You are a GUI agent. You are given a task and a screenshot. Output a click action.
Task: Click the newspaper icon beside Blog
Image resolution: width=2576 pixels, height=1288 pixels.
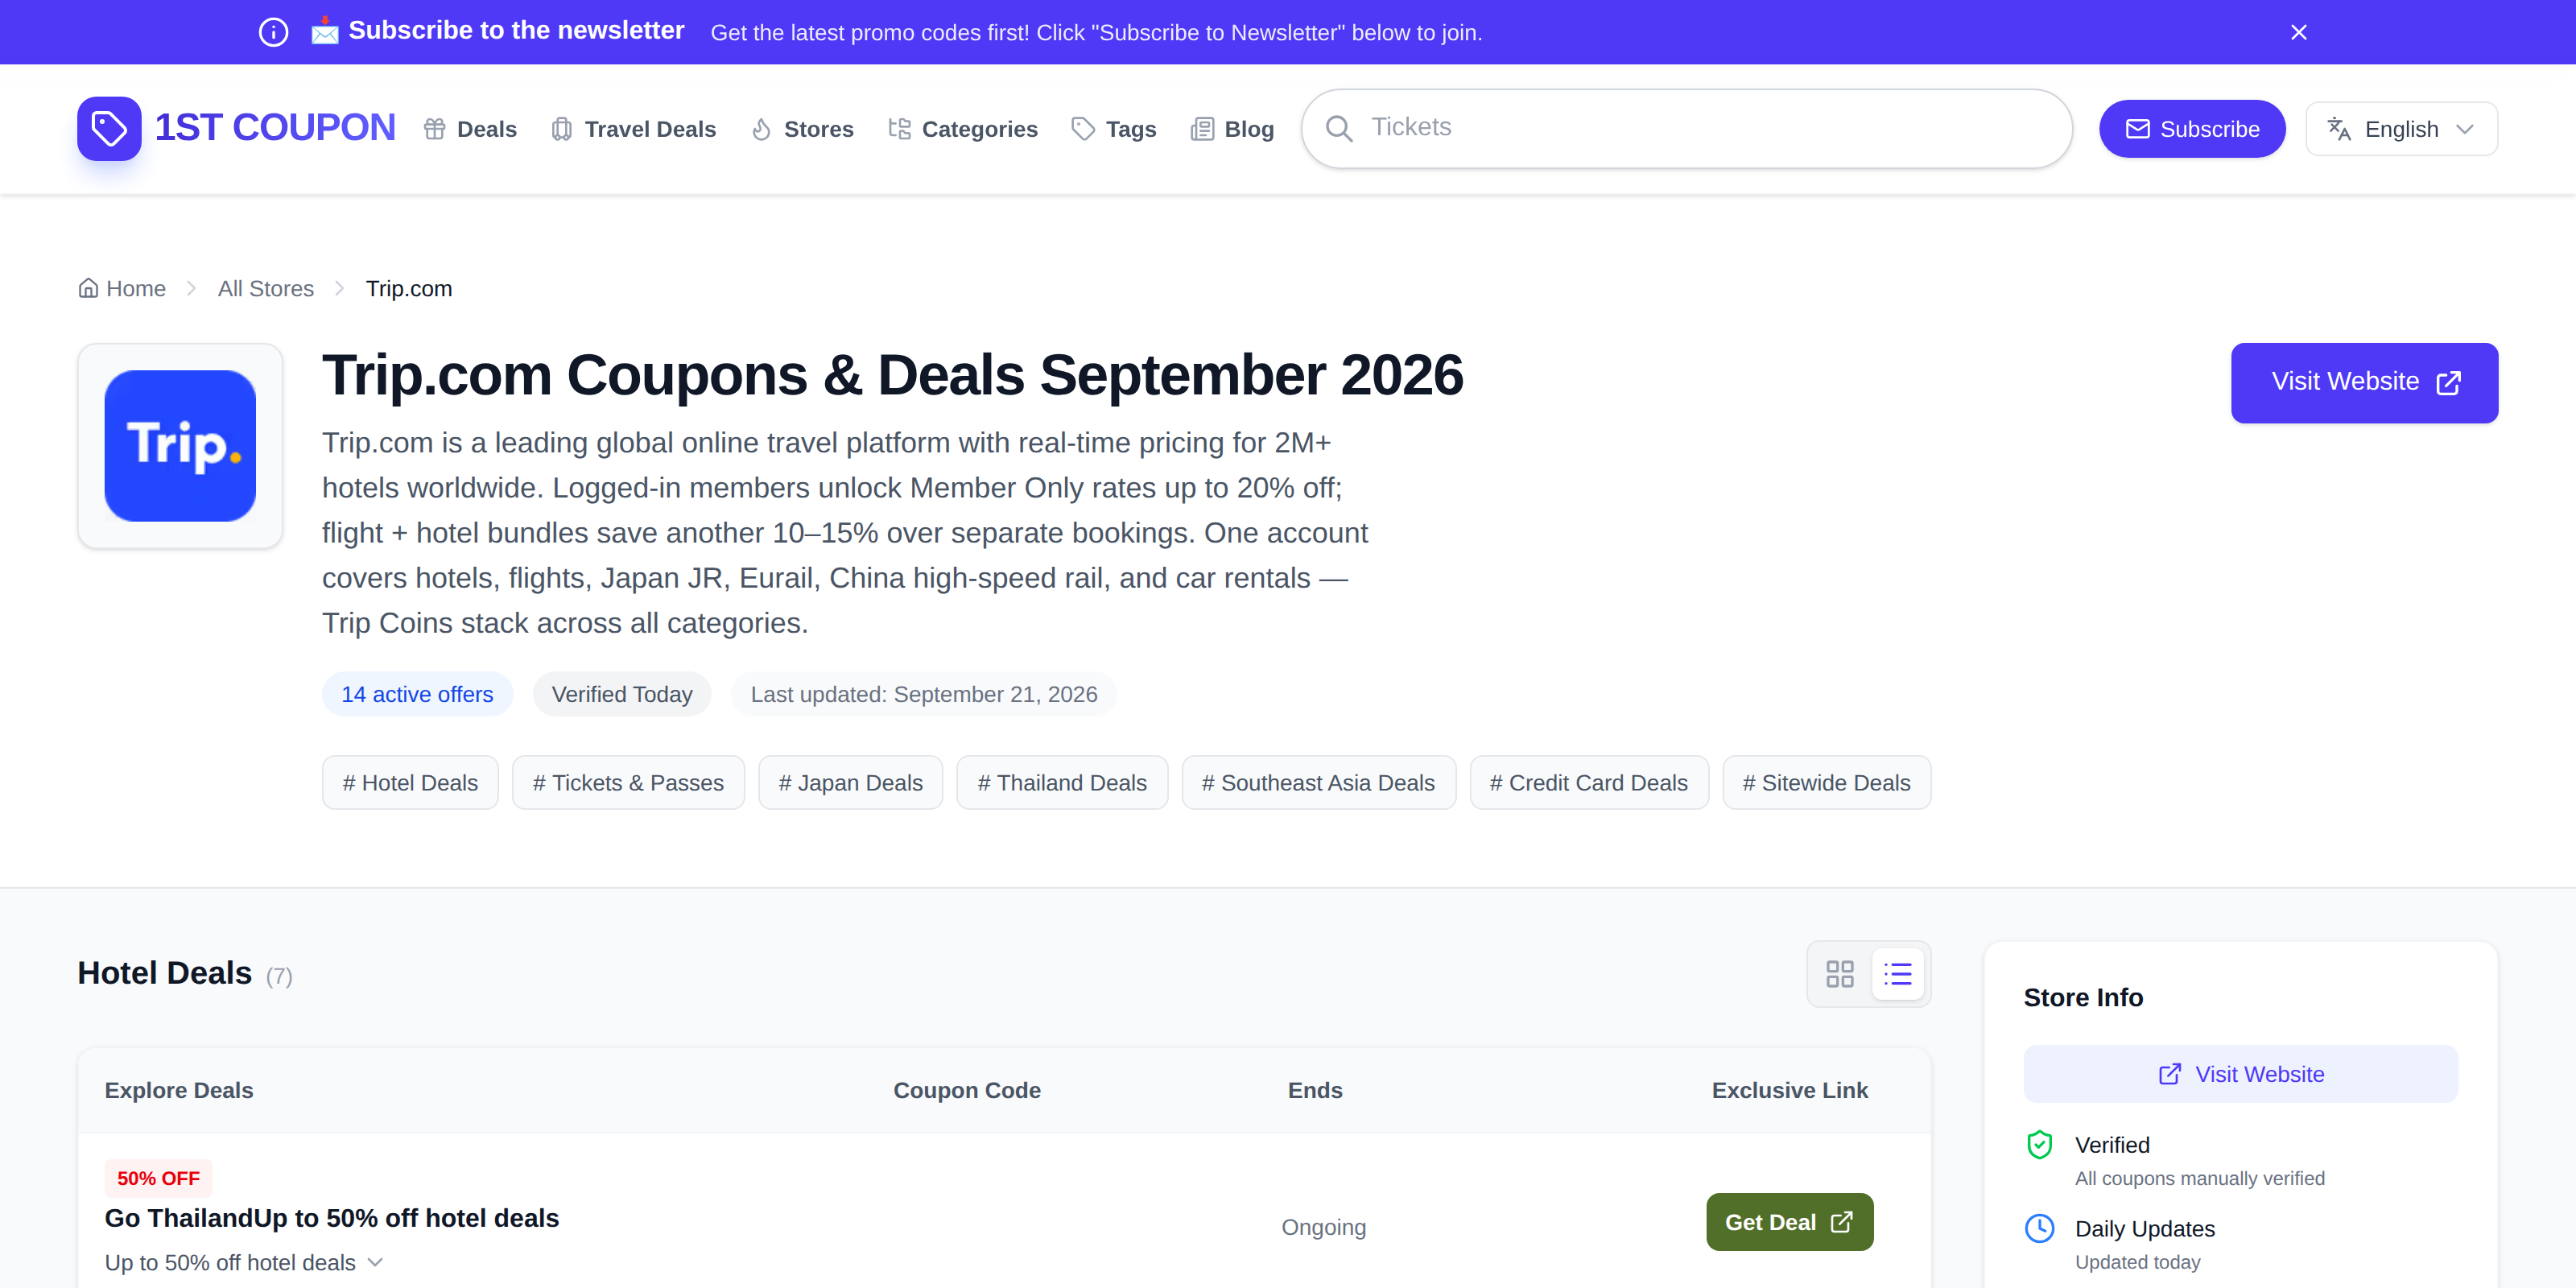(1202, 129)
